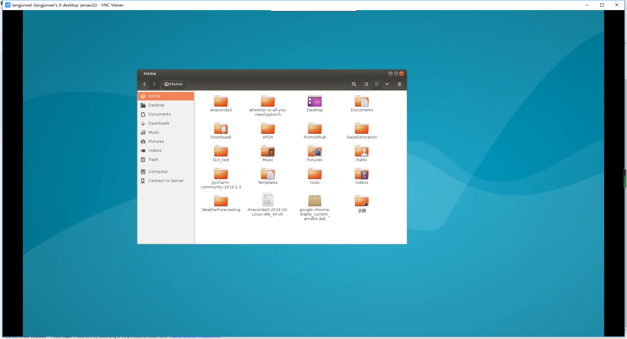Select the Anaconda3-2019.10 installer script
Image resolution: width=627 pixels, height=339 pixels.
pyautogui.click(x=268, y=199)
